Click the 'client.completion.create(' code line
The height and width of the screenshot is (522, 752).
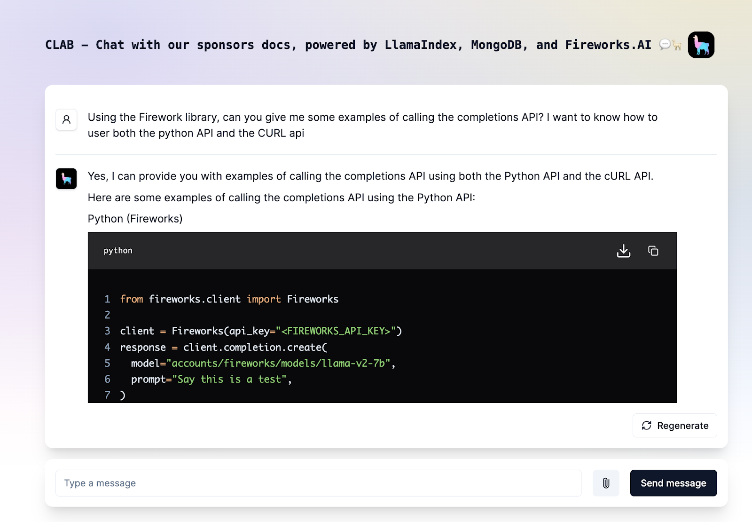pyautogui.click(x=224, y=347)
